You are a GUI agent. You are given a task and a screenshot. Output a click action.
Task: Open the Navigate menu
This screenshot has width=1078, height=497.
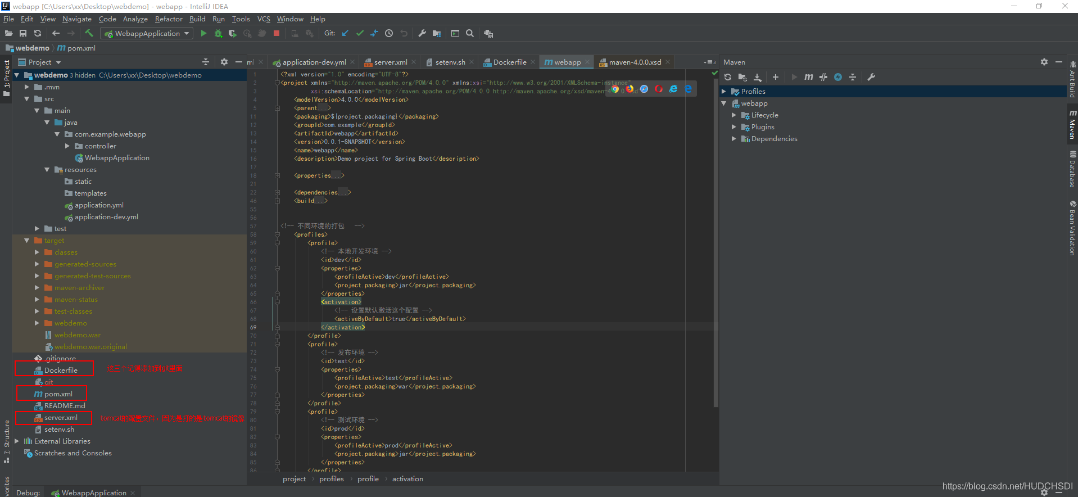click(x=76, y=19)
